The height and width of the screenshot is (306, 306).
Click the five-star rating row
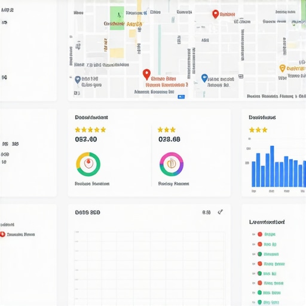[x=90, y=130]
